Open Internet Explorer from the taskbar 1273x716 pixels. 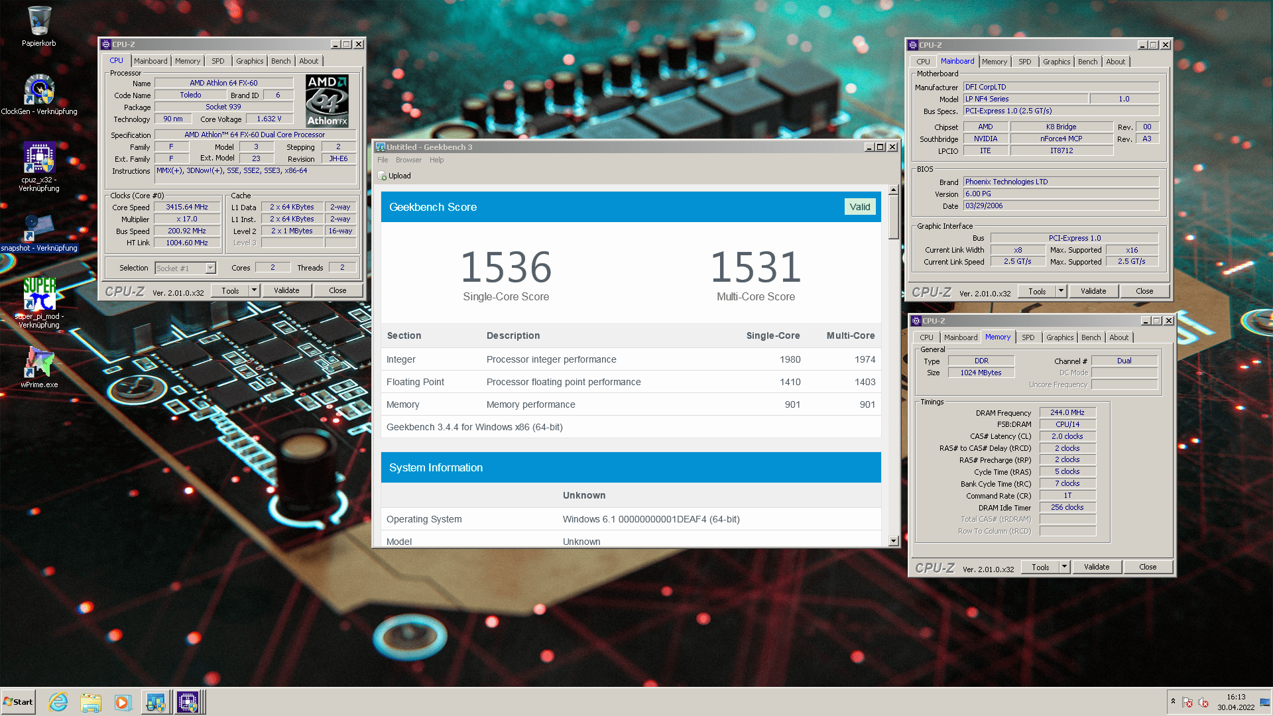click(x=58, y=702)
